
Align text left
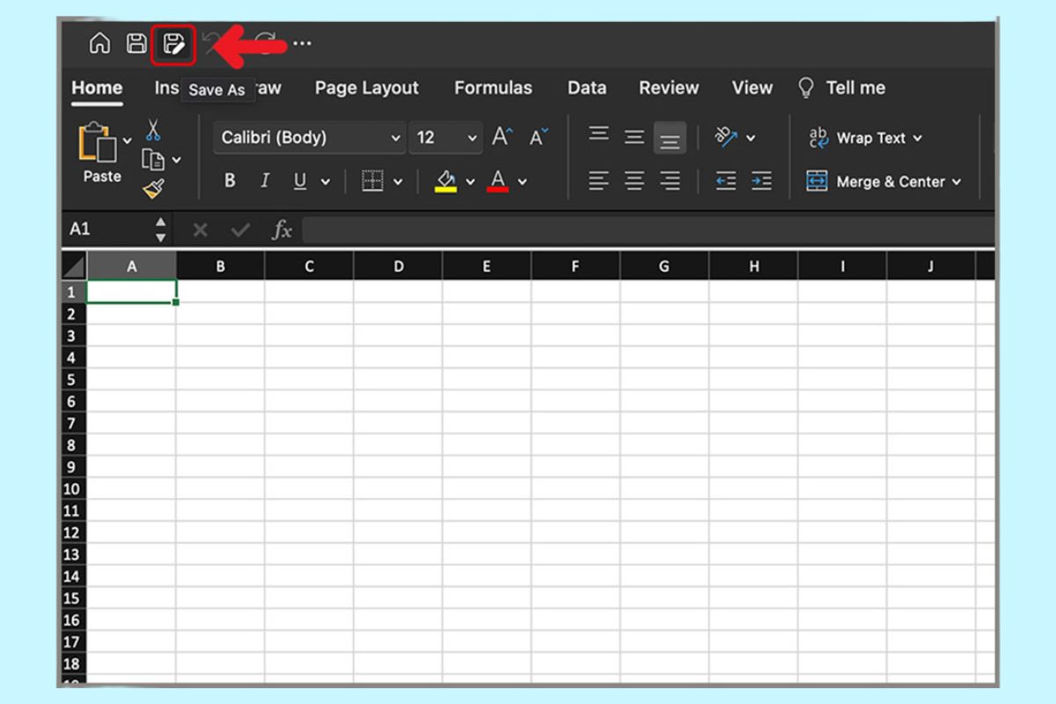[598, 181]
